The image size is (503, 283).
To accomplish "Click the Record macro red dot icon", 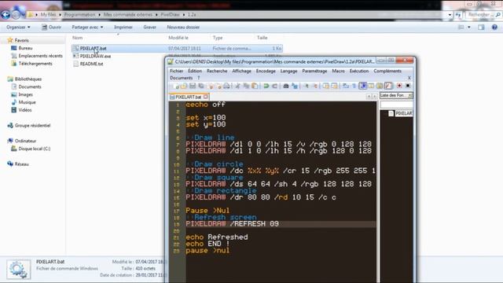I will click(x=400, y=86).
